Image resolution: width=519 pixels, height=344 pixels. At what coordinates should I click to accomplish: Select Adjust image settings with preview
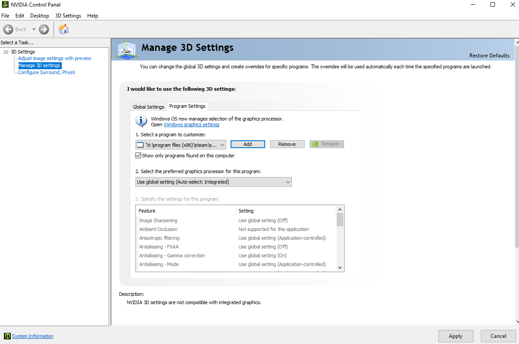(x=54, y=58)
